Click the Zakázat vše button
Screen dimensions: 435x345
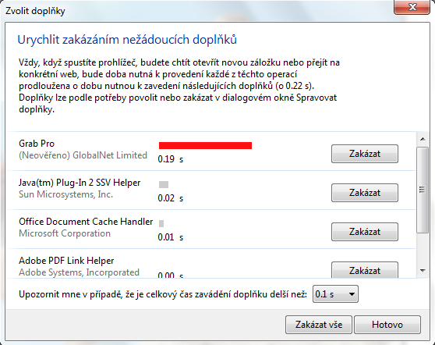coord(319,325)
